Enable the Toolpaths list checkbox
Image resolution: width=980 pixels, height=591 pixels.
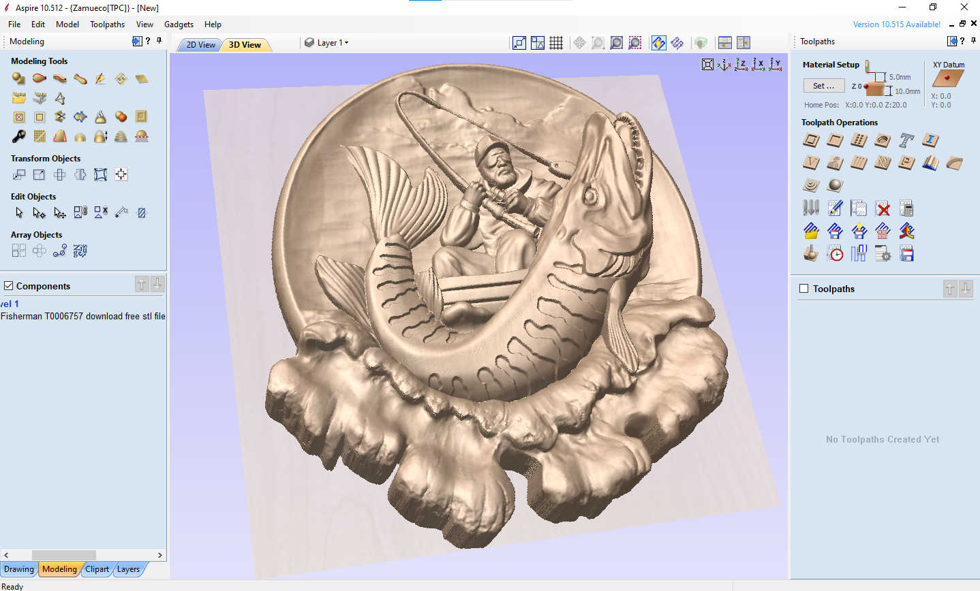[x=804, y=289]
